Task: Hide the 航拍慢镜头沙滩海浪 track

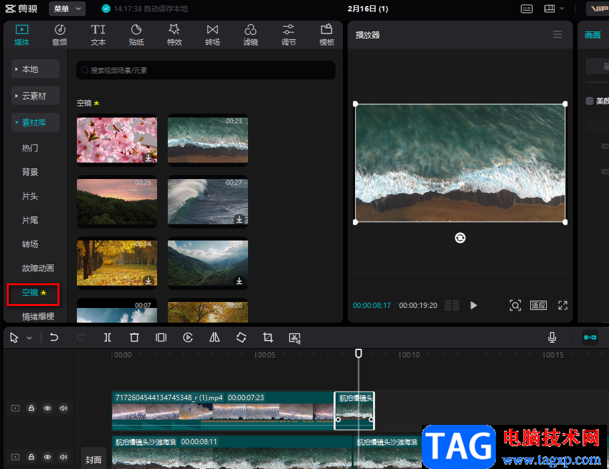Action: 47,457
